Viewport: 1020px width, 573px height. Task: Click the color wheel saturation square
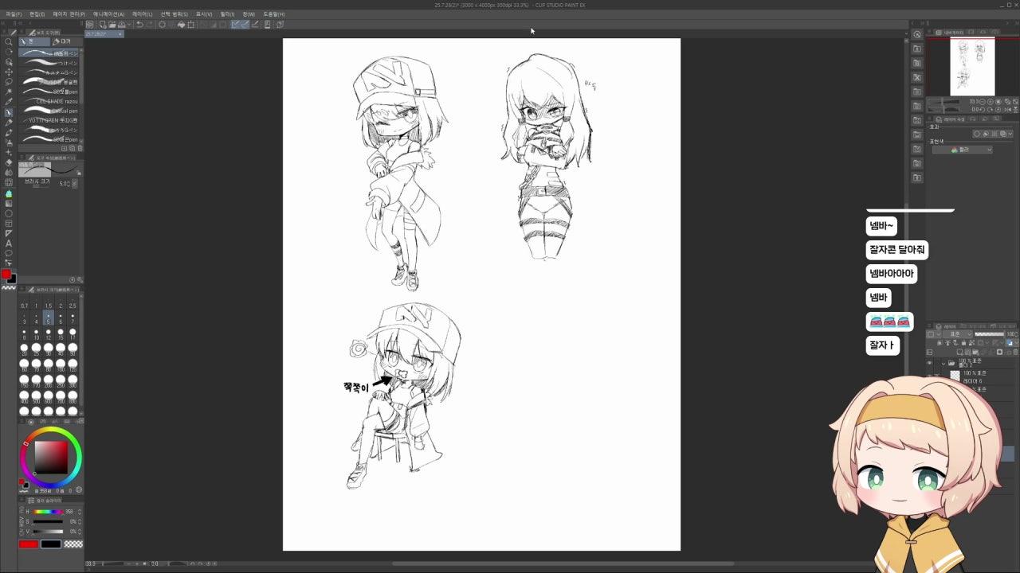[x=50, y=457]
